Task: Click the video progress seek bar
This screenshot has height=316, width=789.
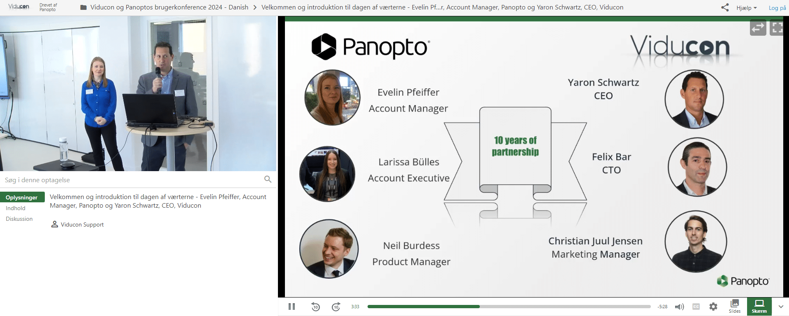Action: coord(509,307)
